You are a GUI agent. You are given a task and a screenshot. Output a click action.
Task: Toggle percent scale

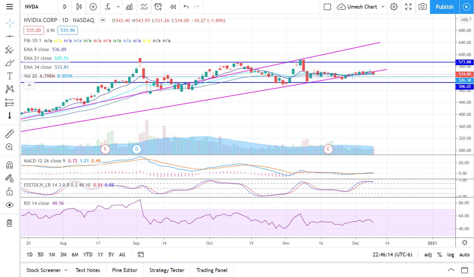[x=439, y=255]
